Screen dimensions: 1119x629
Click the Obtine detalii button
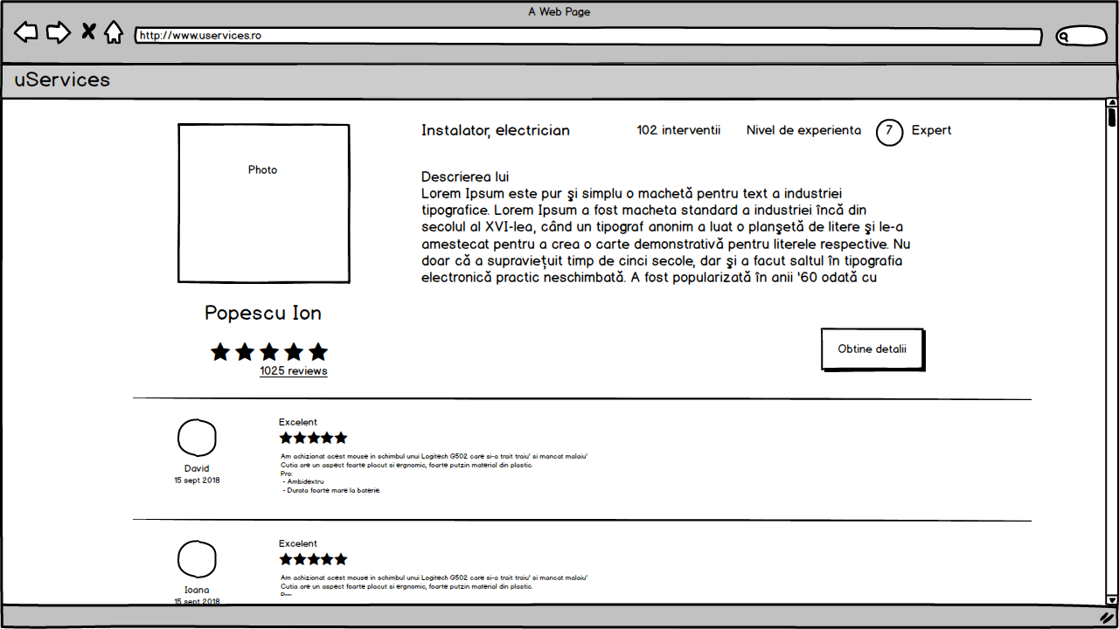[x=872, y=349]
